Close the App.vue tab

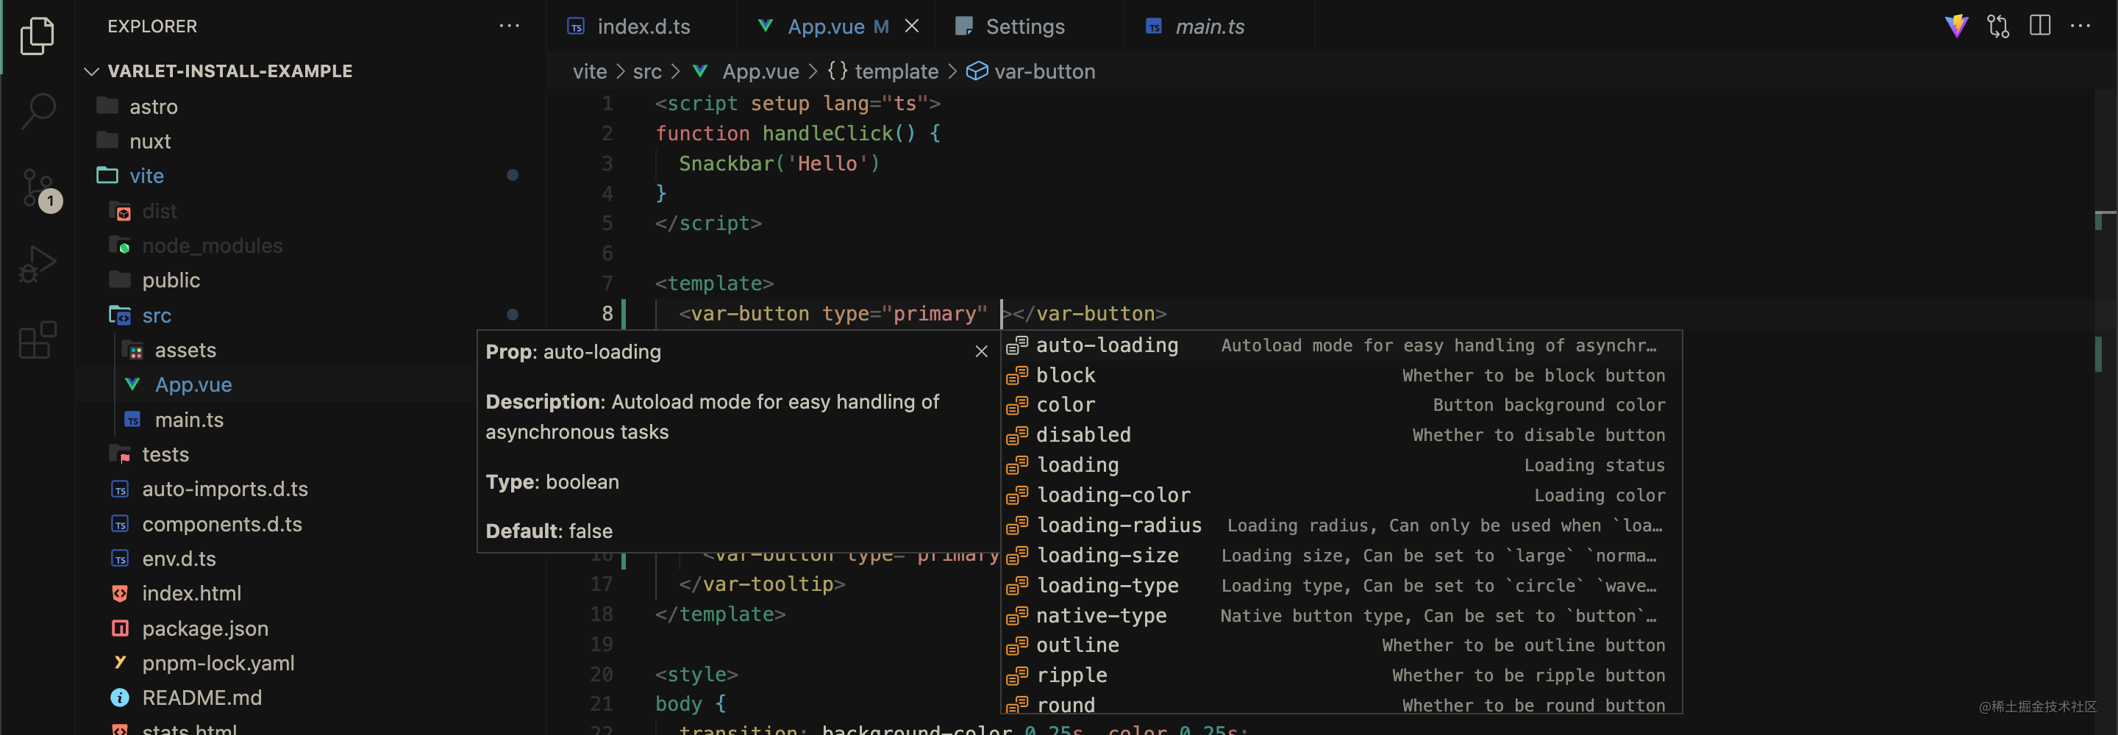pos(912,26)
